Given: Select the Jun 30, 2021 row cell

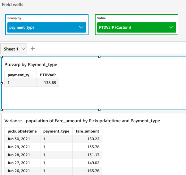Looking at the screenshot, I should click(x=22, y=139).
